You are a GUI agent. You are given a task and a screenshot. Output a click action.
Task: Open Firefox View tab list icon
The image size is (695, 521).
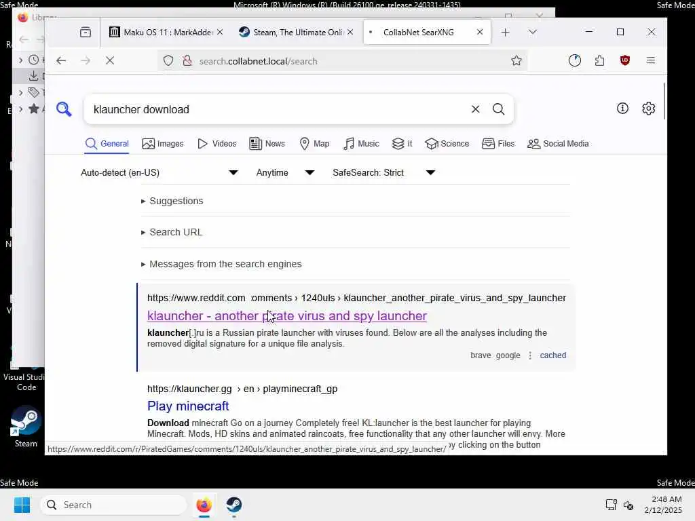85,33
